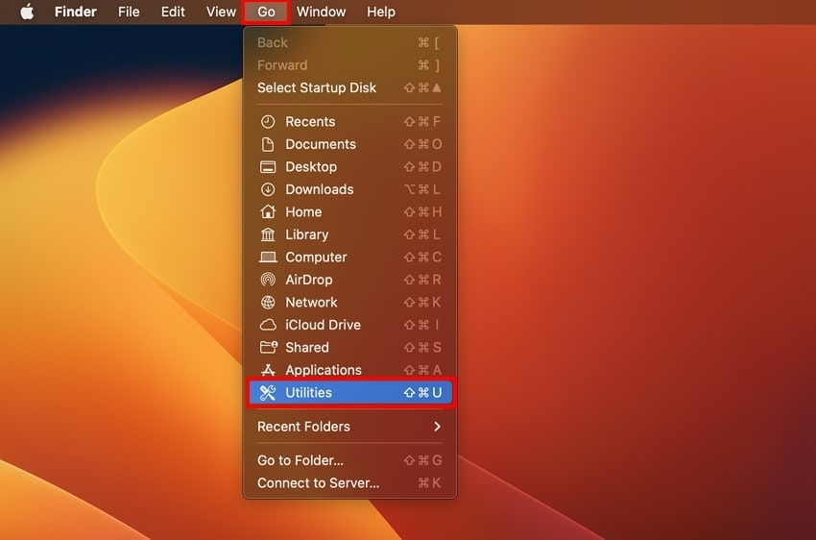Image resolution: width=816 pixels, height=540 pixels.
Task: Go to the Downloads folder
Action: (x=349, y=189)
